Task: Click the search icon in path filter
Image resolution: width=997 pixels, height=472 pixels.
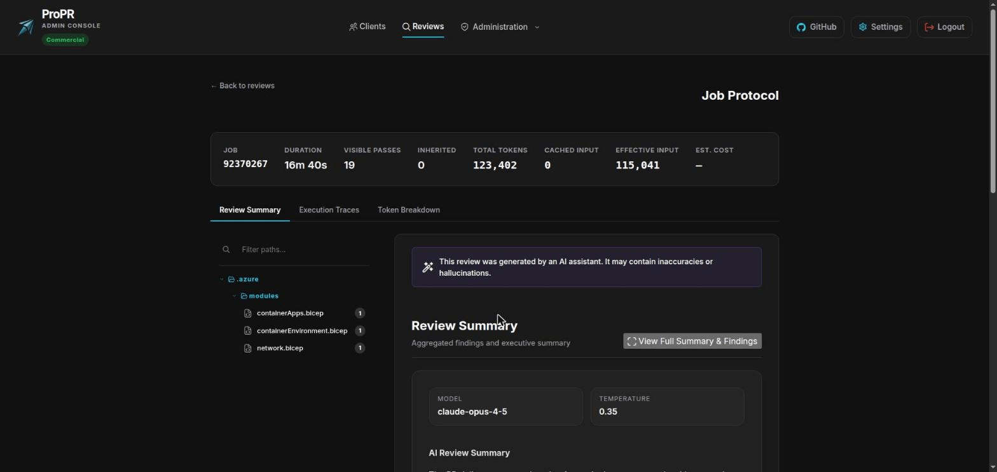Action: pos(226,250)
